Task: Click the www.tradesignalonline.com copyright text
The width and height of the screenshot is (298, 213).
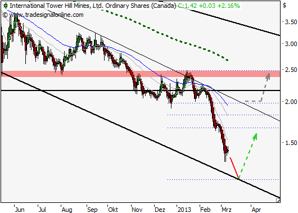Action: click(43, 15)
